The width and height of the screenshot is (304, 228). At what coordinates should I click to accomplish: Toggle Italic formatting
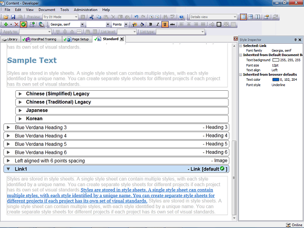[158, 24]
